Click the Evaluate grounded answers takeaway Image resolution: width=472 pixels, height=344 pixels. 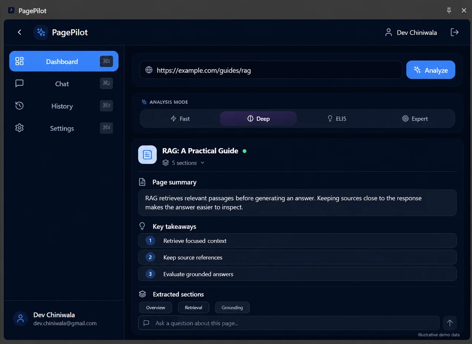click(x=297, y=274)
